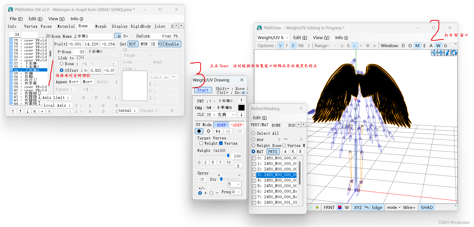474x227 pixels.
Task: Enable Weight checkbox under Target Vertex
Action: (x=201, y=143)
